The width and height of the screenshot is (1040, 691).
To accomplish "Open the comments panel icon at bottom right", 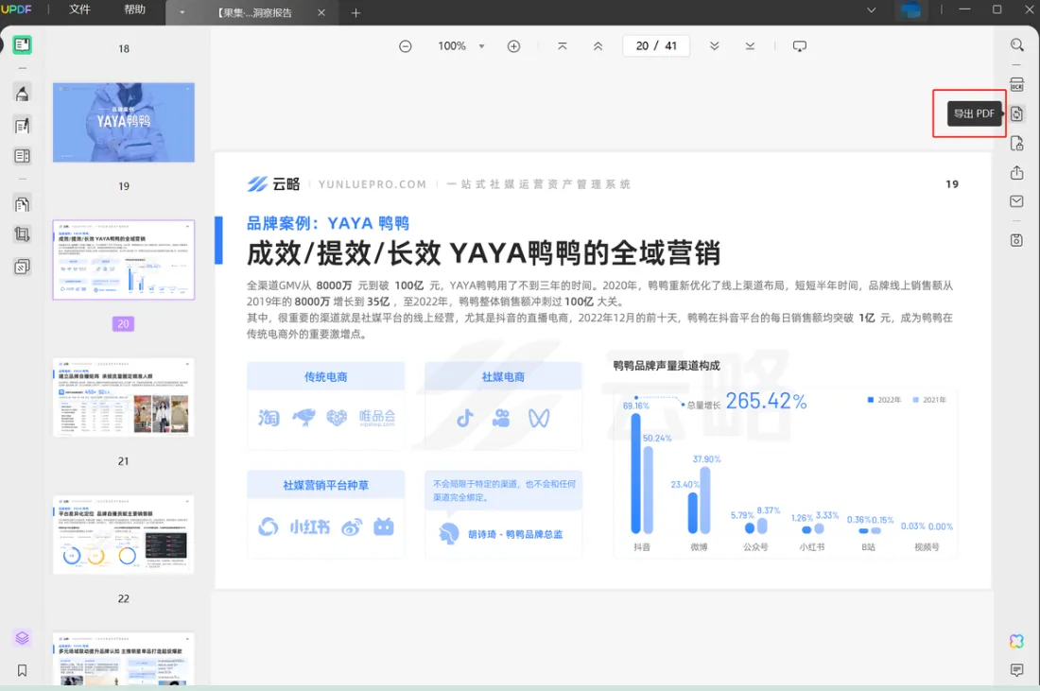I will (x=1016, y=670).
